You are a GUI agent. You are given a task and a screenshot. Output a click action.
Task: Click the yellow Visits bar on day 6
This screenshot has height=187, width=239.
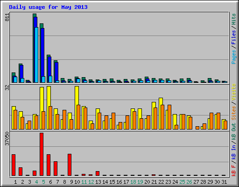click(49, 108)
